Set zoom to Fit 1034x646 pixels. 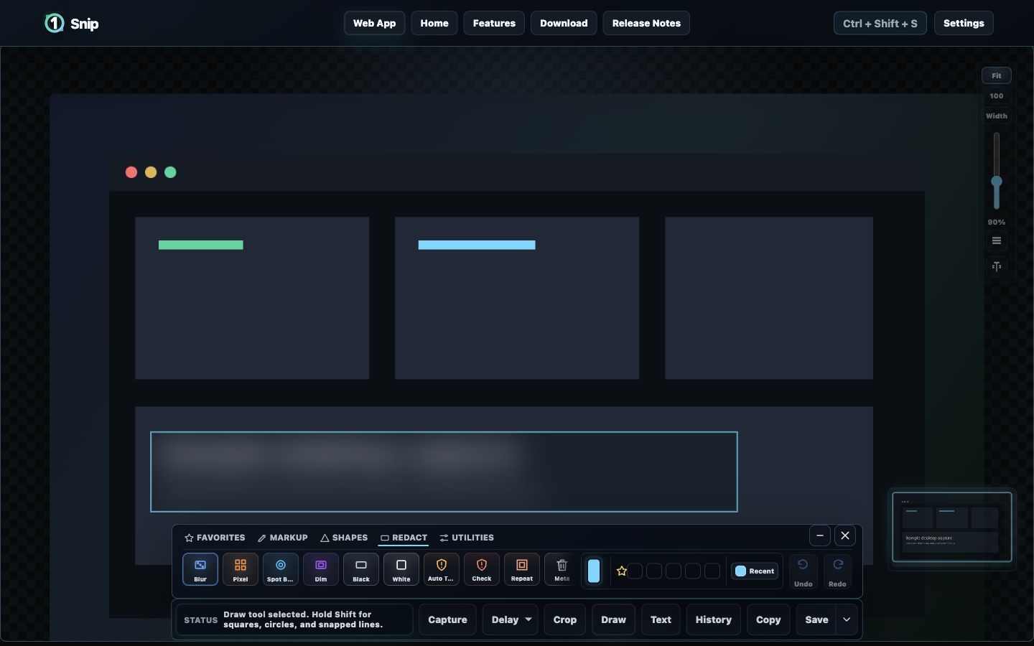click(x=997, y=75)
